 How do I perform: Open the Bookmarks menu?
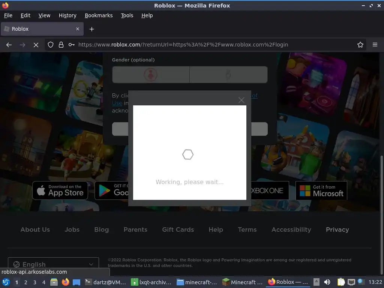point(99,15)
